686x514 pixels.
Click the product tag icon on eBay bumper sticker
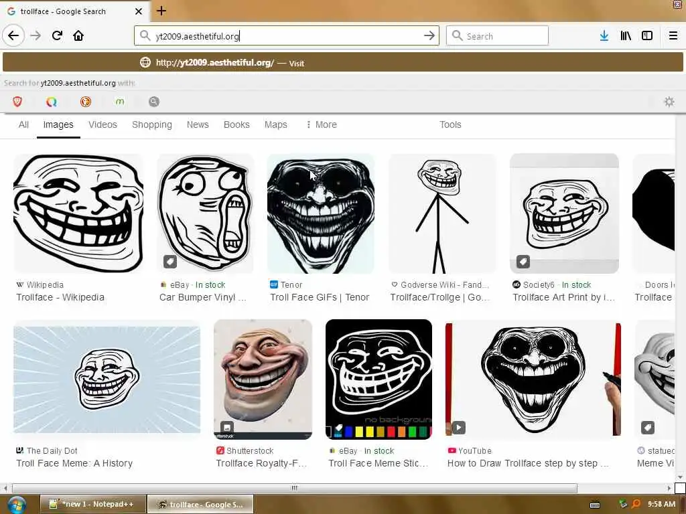(169, 262)
